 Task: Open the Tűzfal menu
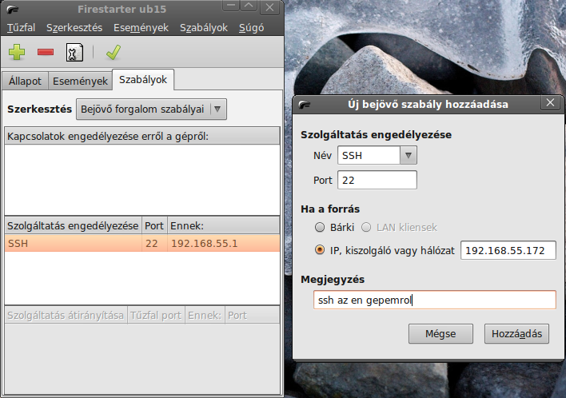[x=21, y=28]
